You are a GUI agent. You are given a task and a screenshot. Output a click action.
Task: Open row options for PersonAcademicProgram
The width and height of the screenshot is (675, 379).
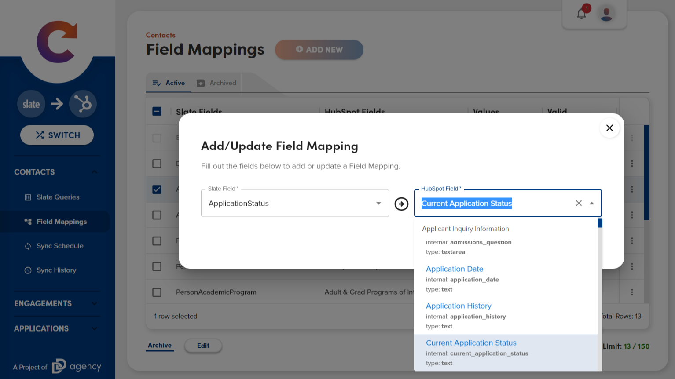tap(632, 292)
